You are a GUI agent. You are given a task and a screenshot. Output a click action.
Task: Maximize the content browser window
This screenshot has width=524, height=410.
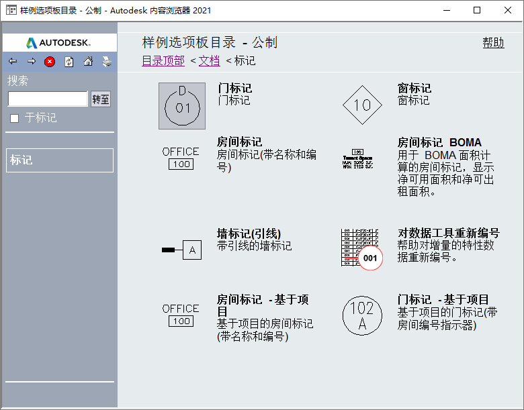pos(477,10)
